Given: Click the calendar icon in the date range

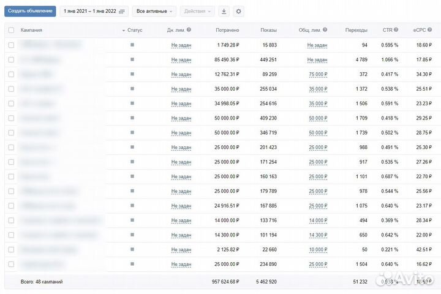Looking at the screenshot, I should 122,12.
